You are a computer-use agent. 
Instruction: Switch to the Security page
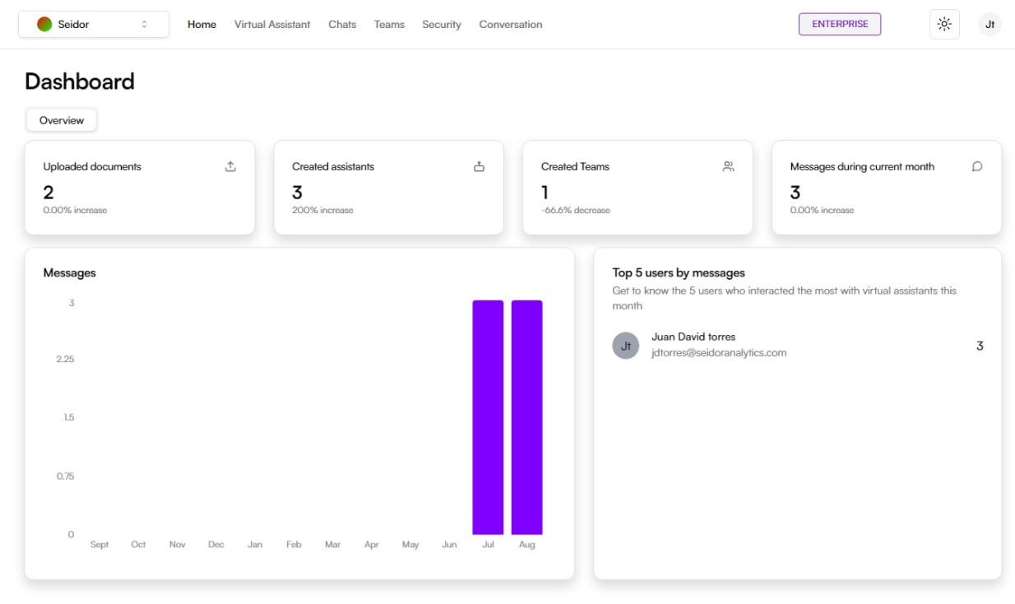[442, 25]
